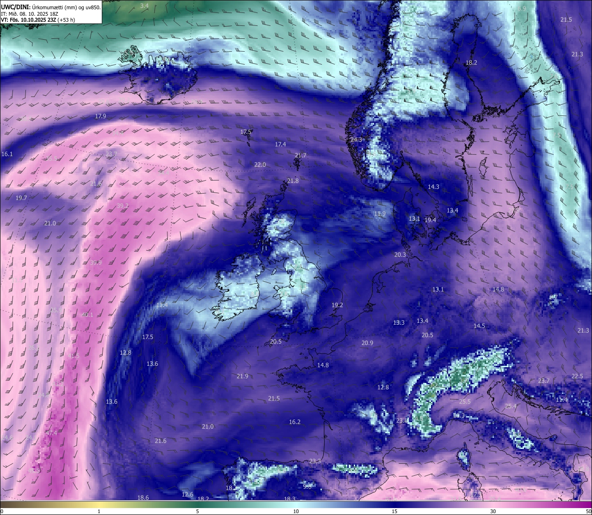Click the value 19.2 near the English Channel
The image size is (592, 515).
(337, 305)
